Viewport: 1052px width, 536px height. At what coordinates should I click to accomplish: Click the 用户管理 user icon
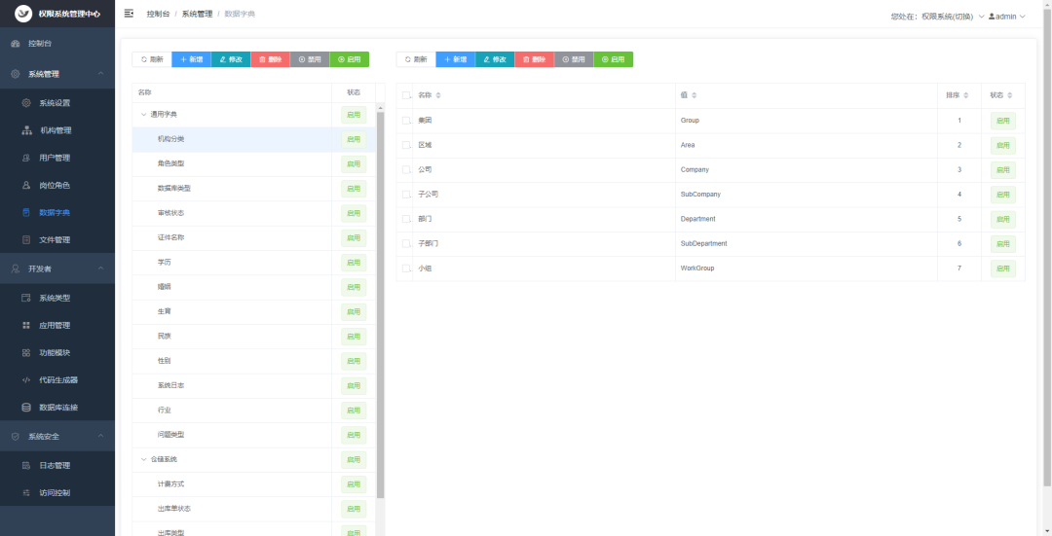click(x=26, y=159)
